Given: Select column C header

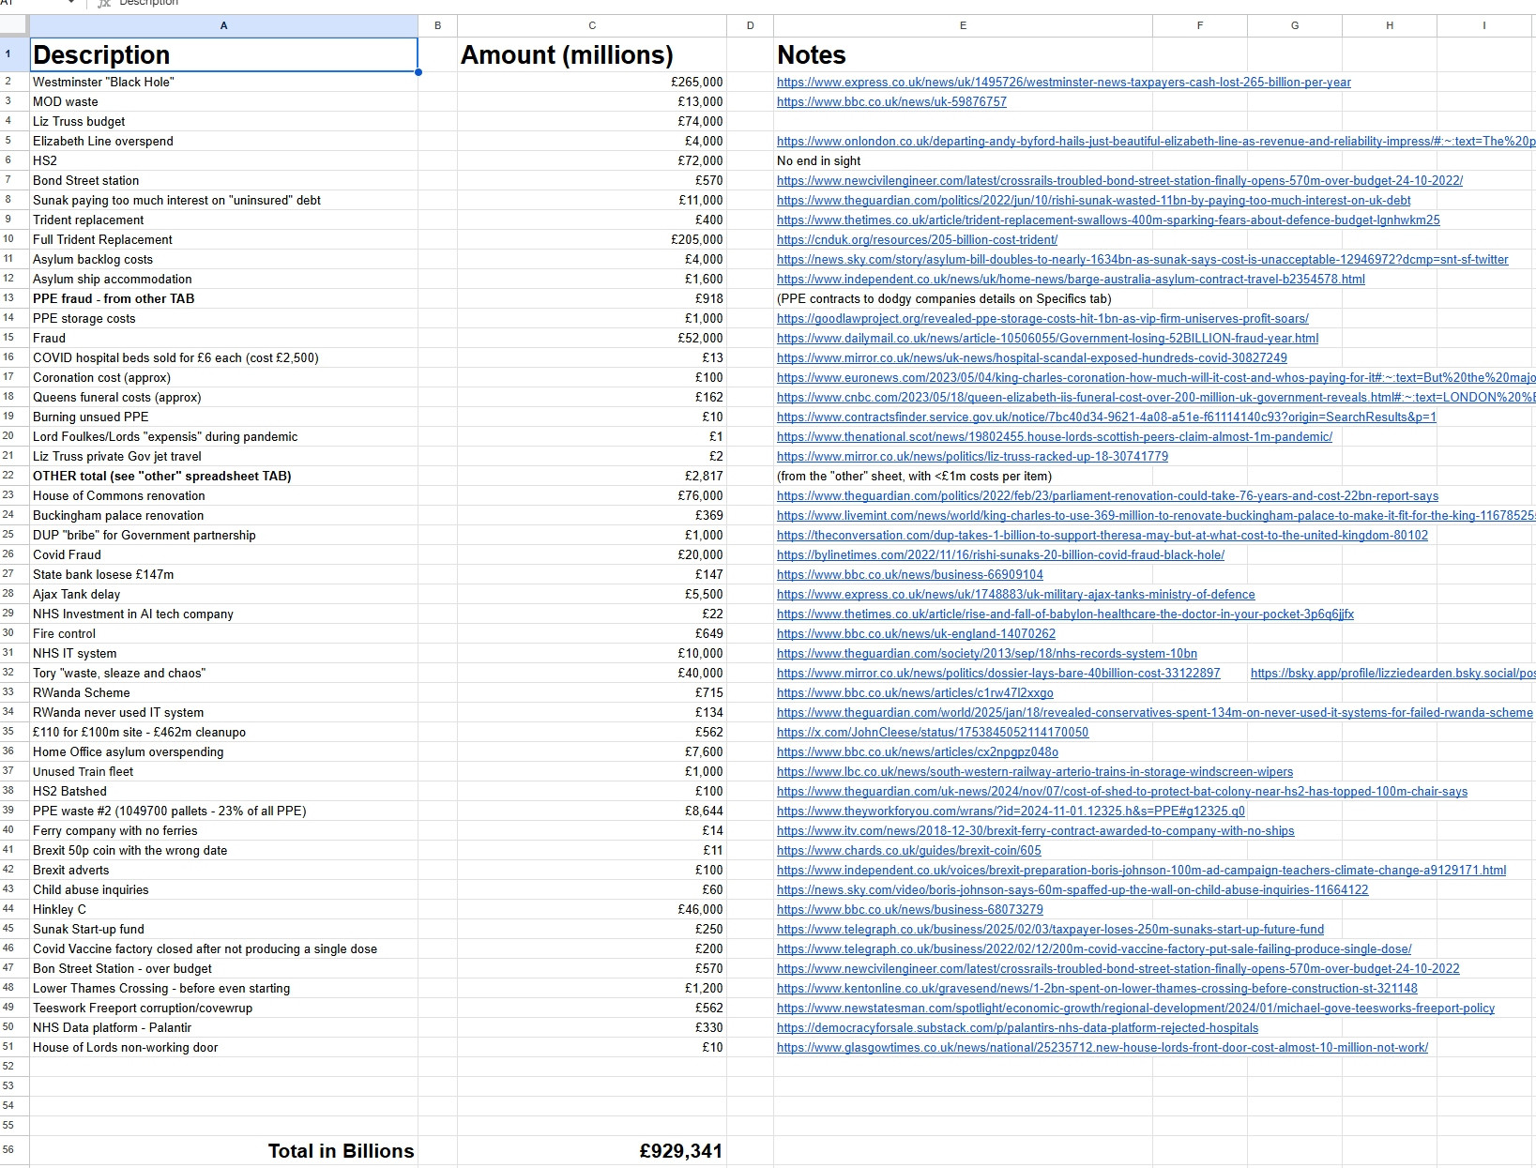Looking at the screenshot, I should [x=591, y=26].
